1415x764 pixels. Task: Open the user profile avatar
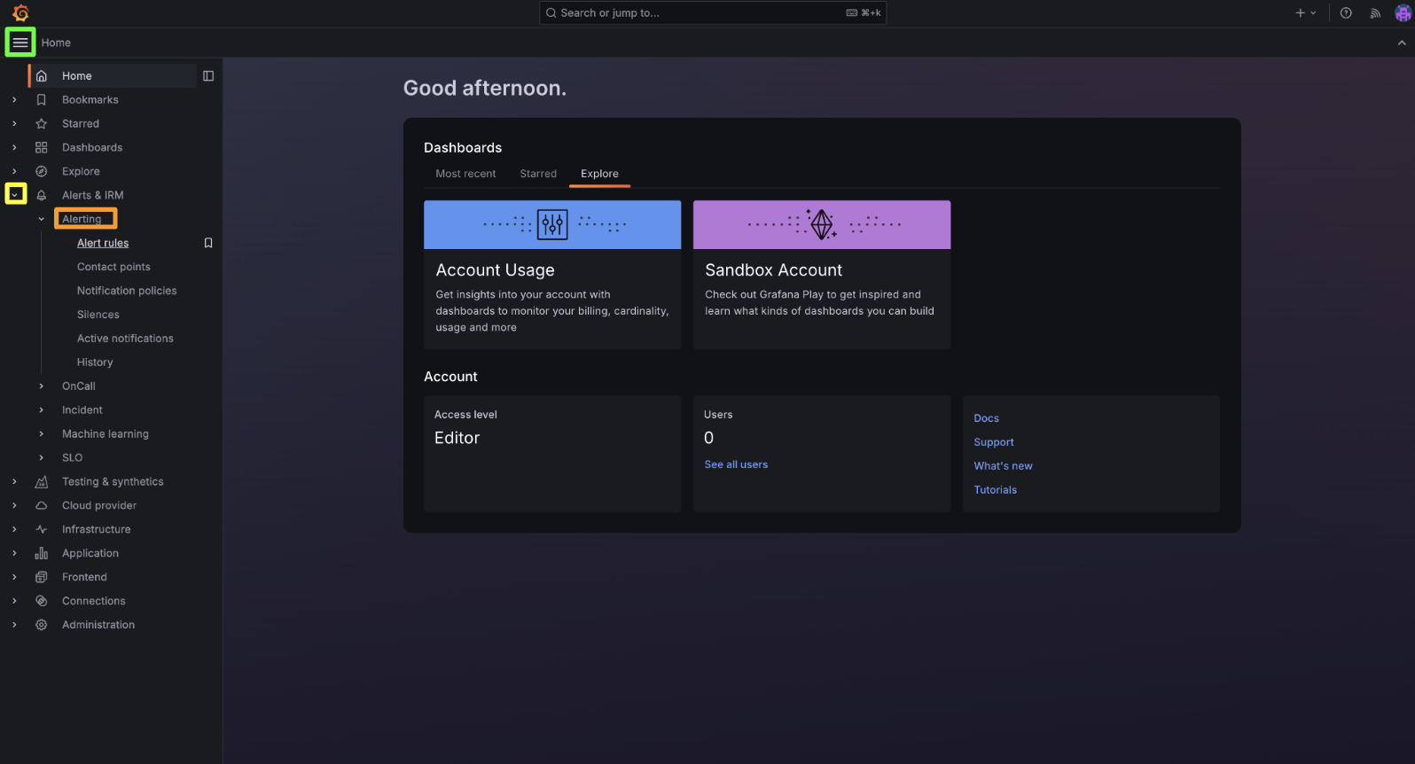click(1403, 13)
